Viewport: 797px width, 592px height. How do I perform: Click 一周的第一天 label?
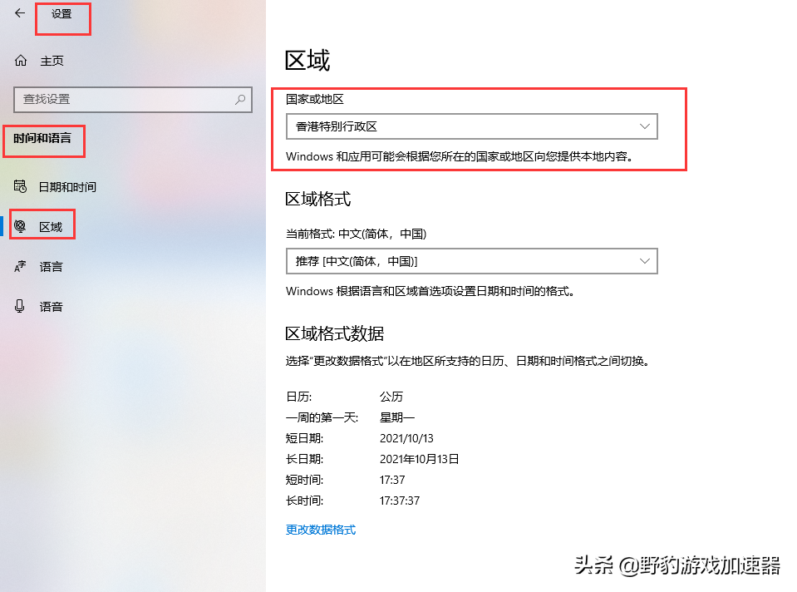pos(322,417)
